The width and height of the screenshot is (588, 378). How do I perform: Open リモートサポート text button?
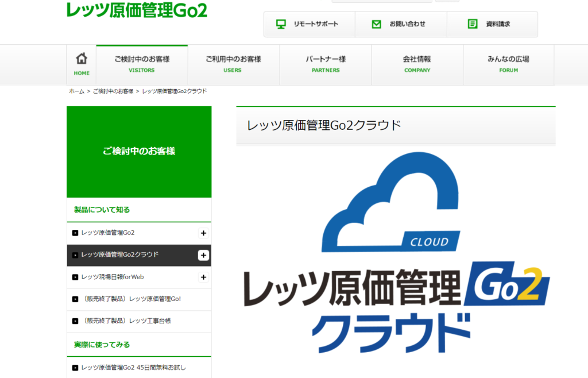coord(316,24)
